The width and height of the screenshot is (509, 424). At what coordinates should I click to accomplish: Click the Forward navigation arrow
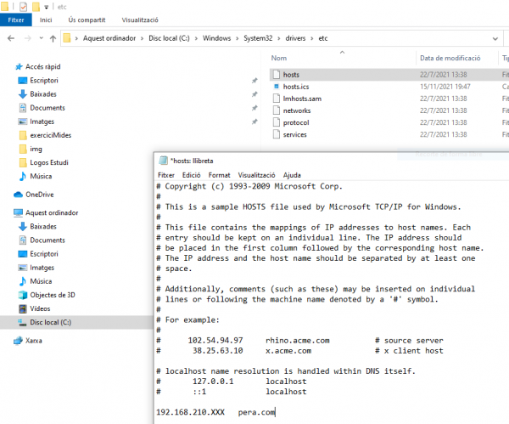pyautogui.click(x=28, y=38)
